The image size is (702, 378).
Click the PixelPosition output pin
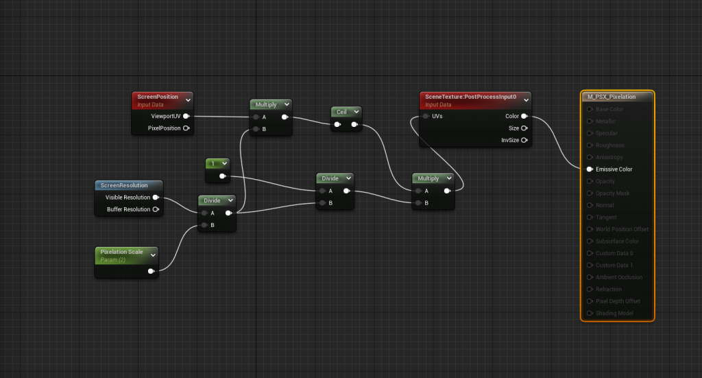(x=186, y=128)
